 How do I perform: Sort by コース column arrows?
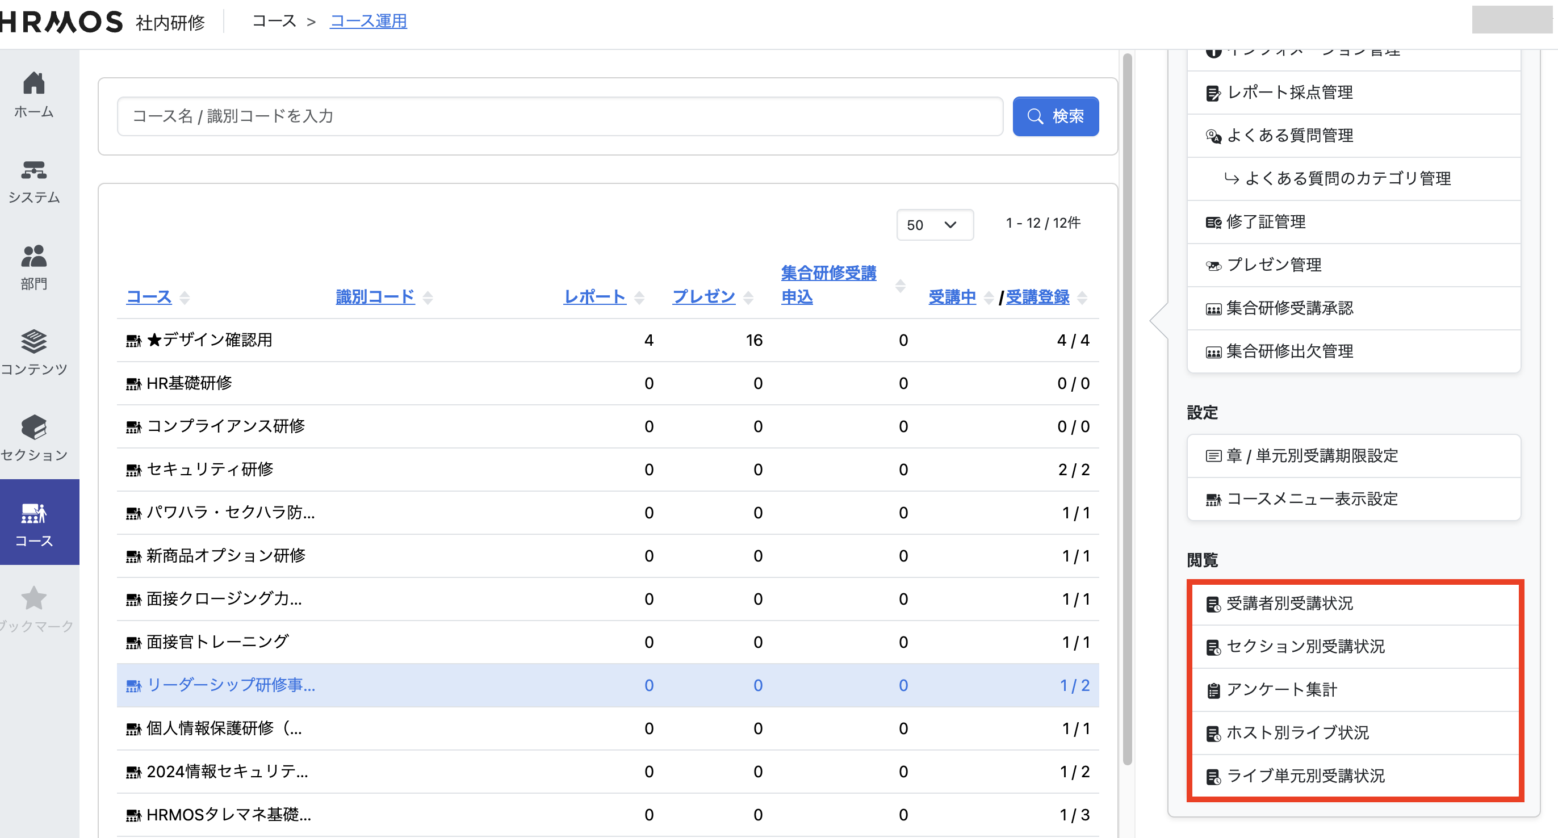tap(185, 298)
